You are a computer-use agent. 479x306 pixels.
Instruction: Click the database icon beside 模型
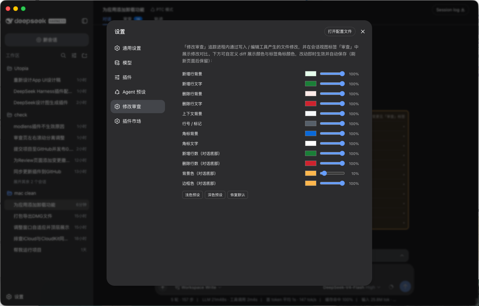(117, 63)
